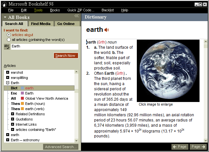
Task: Expand the Quotations node
Action: click(12, 119)
